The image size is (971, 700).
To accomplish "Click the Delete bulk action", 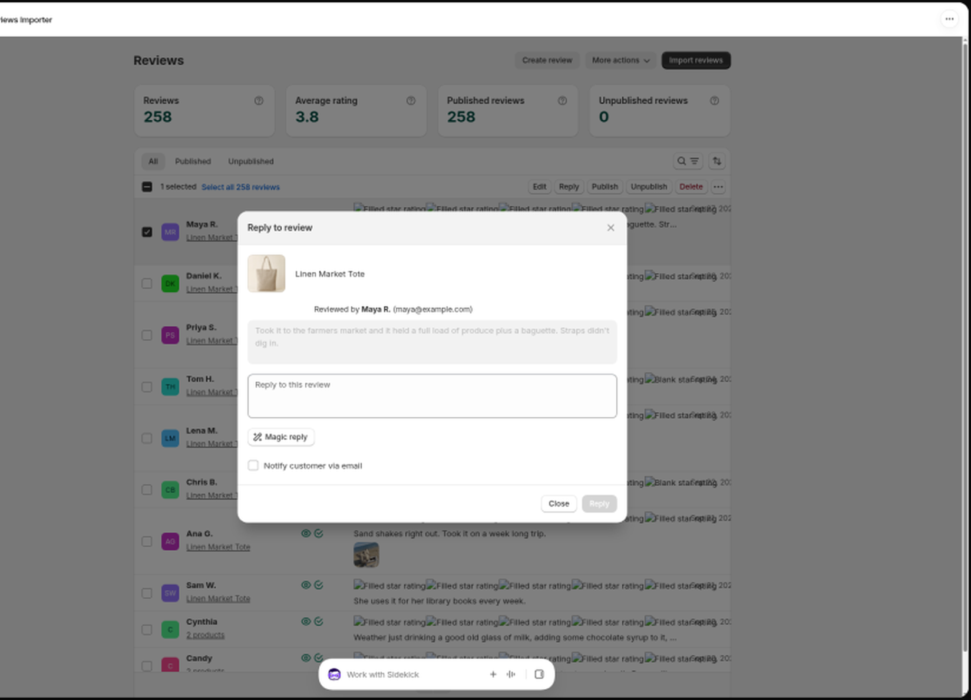I will coord(691,187).
